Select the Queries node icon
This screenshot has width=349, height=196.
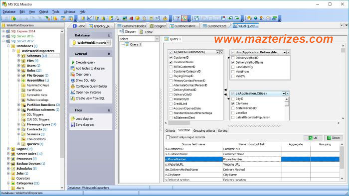[x=23, y=144]
